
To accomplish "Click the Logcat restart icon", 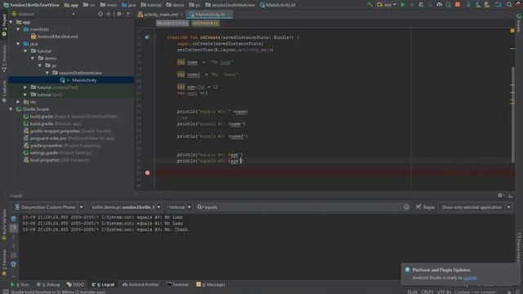I will coord(13,255).
